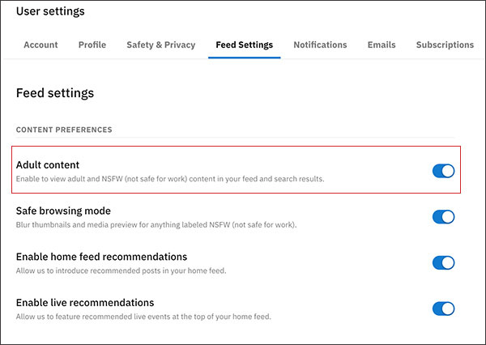Click the Adult content setting title
Screen dimensions: 486x345
48,164
